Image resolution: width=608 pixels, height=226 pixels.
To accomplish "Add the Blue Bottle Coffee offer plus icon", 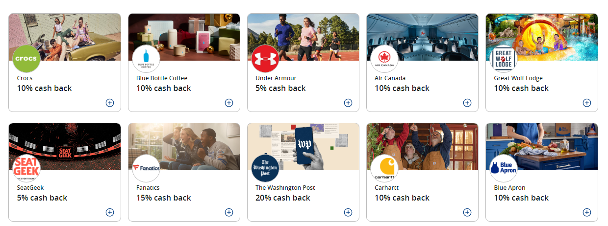I will point(229,103).
